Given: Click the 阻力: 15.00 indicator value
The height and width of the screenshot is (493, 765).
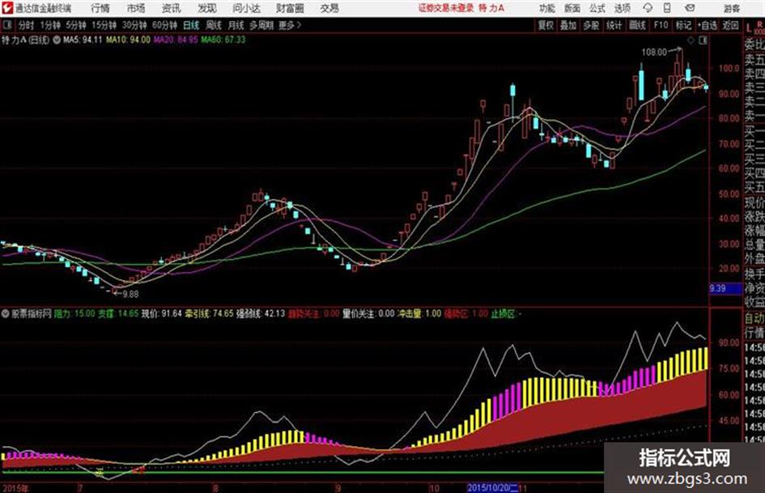Looking at the screenshot, I should pos(74,313).
